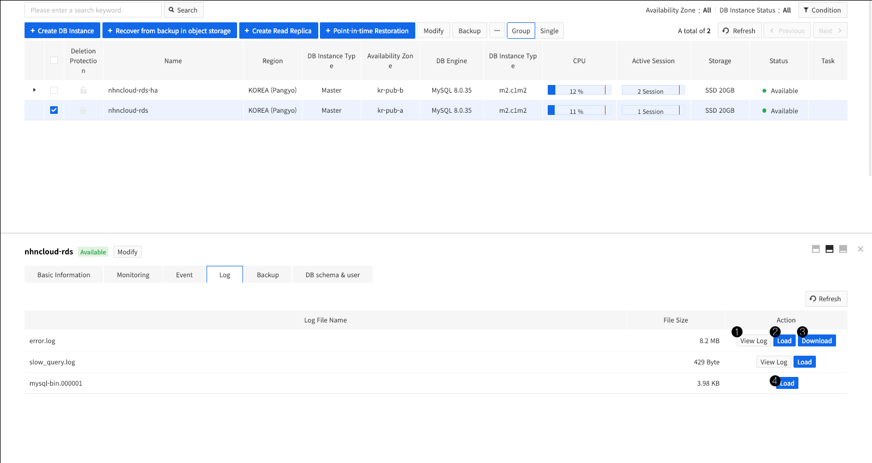Click Point-in-time Restoration button
Image resolution: width=872 pixels, height=463 pixels.
click(367, 31)
